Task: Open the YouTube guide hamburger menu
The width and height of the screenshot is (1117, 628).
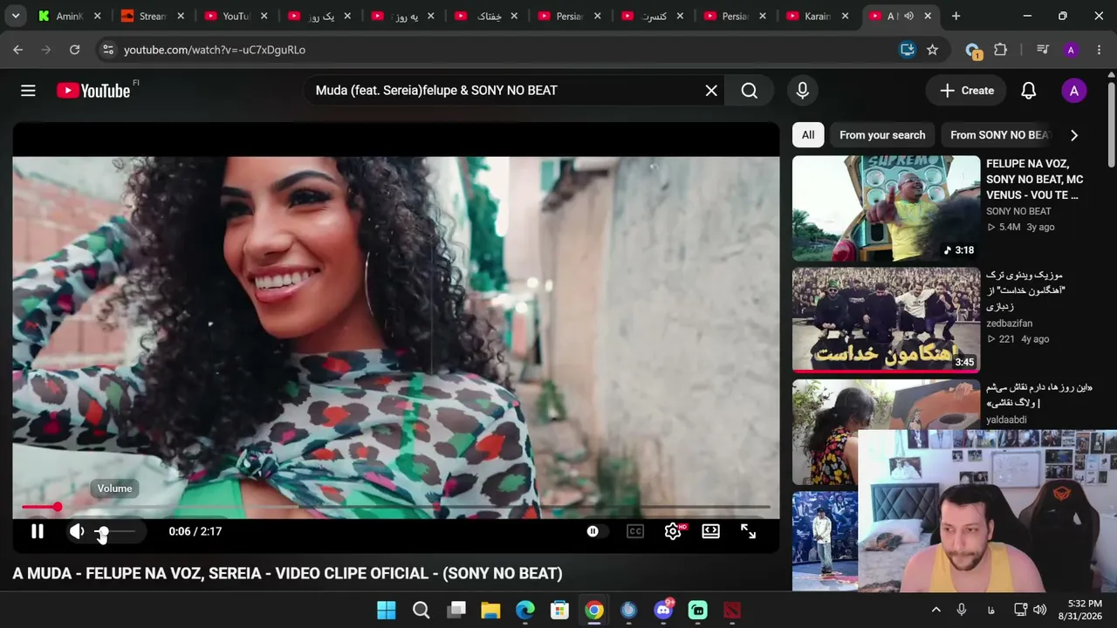Action: point(28,91)
